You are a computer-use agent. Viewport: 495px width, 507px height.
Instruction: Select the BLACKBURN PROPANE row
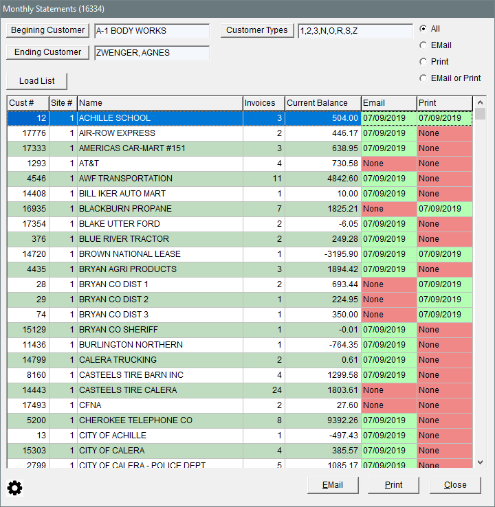point(240,209)
